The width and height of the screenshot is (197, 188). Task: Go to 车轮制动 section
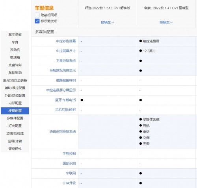pos(15,73)
